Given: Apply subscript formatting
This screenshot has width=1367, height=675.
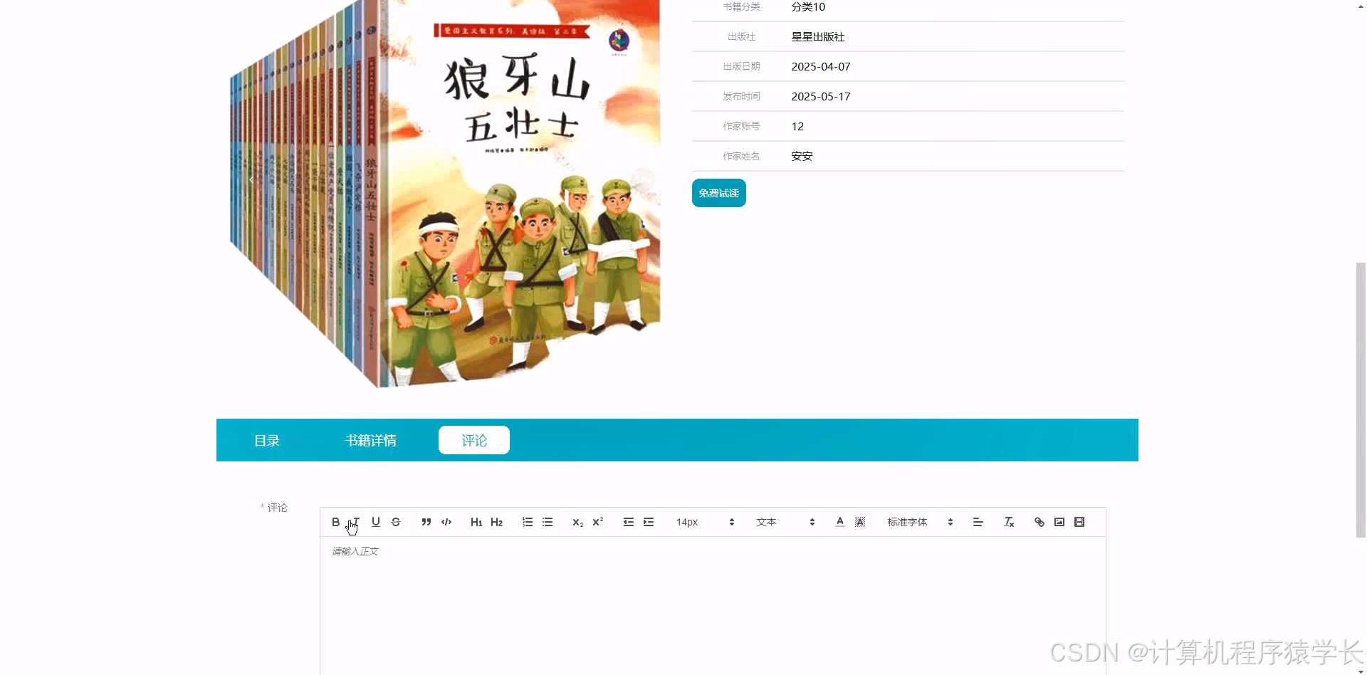Looking at the screenshot, I should [577, 522].
